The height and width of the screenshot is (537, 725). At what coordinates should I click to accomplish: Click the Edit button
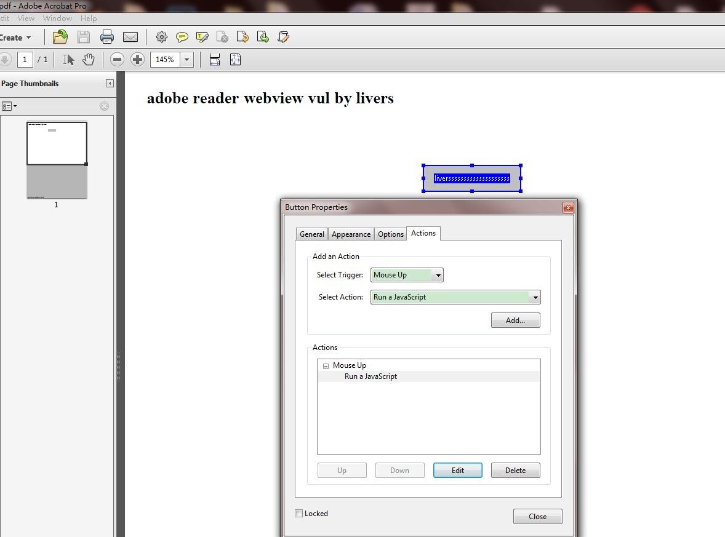point(457,471)
